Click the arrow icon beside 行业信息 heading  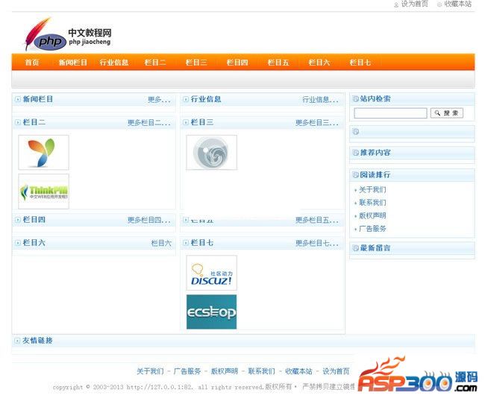[186, 99]
